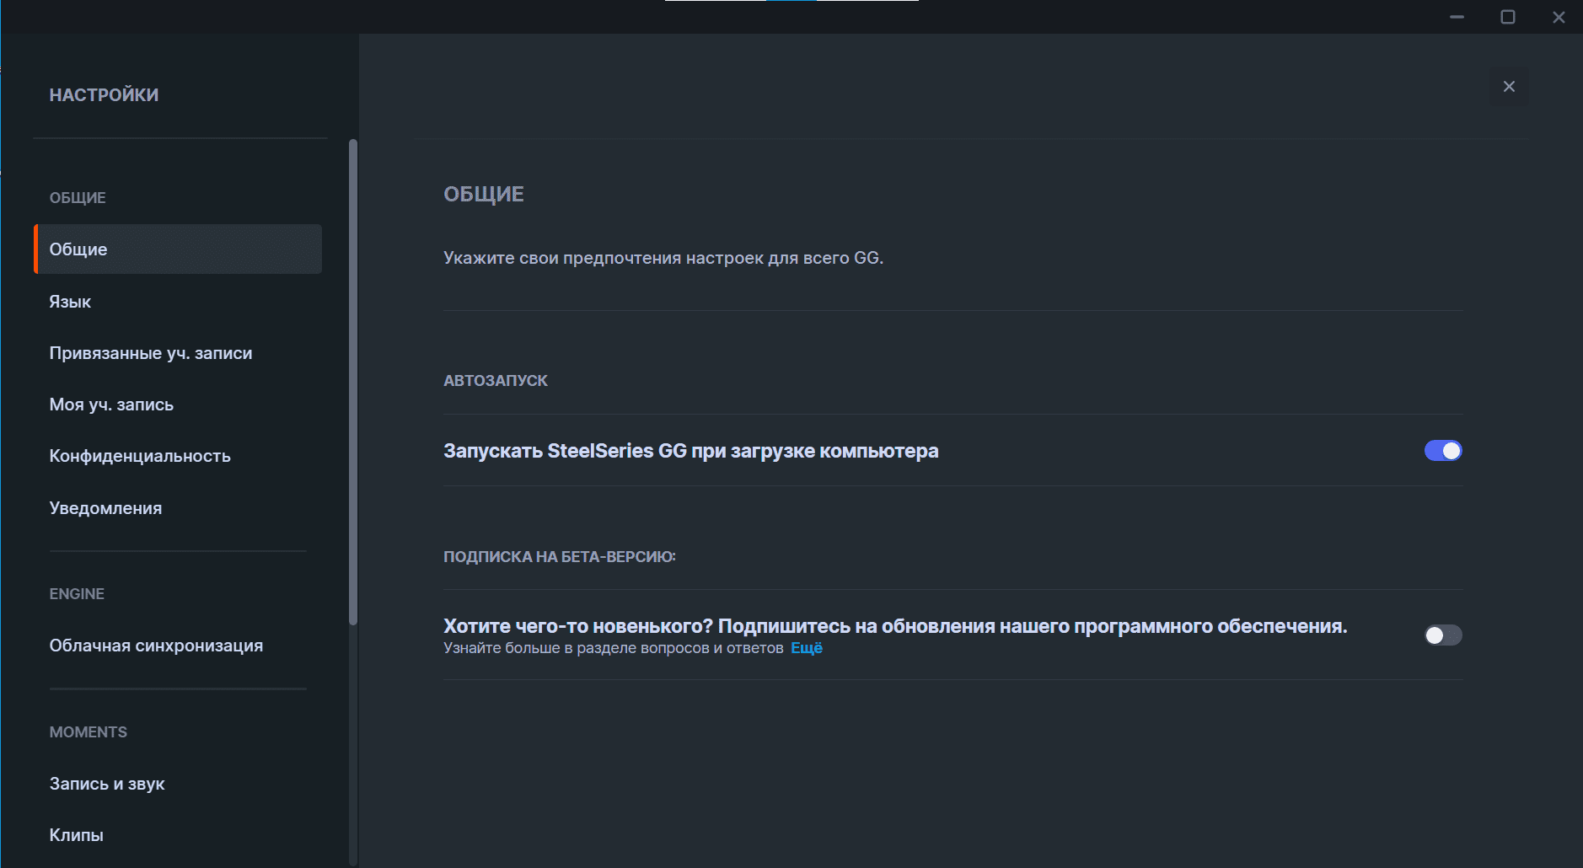Open the "Язык" settings section
Screen dimensions: 1583x868
click(x=70, y=302)
